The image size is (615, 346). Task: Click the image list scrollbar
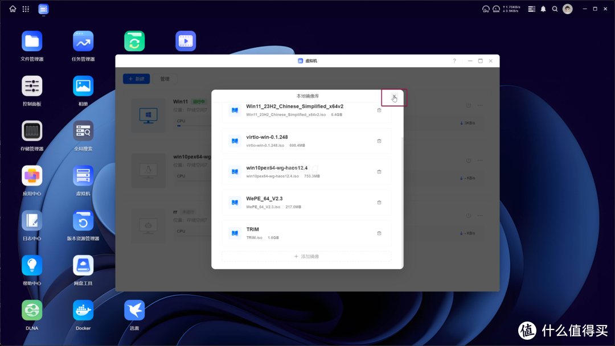click(402, 199)
